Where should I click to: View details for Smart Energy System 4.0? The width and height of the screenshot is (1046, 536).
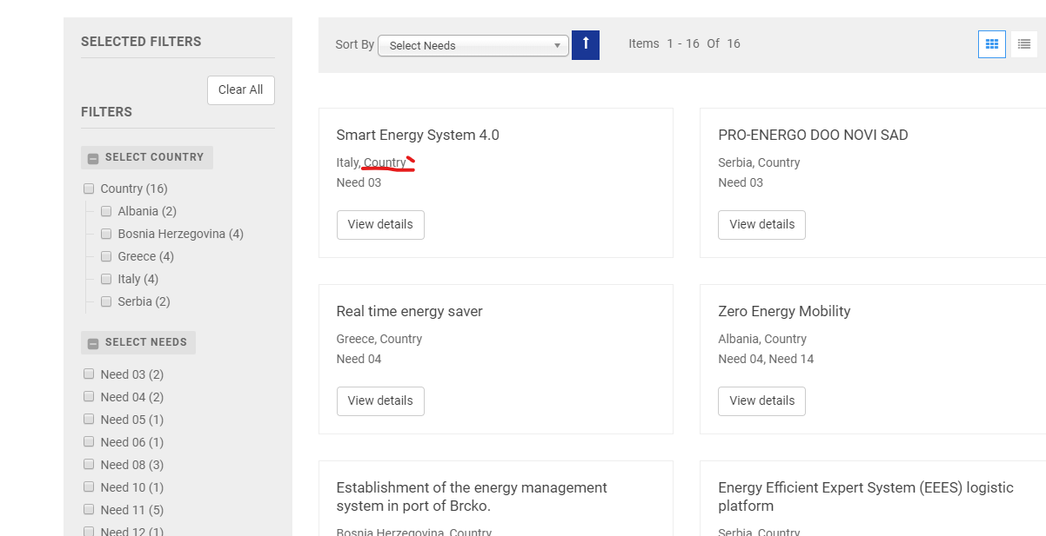(x=380, y=224)
